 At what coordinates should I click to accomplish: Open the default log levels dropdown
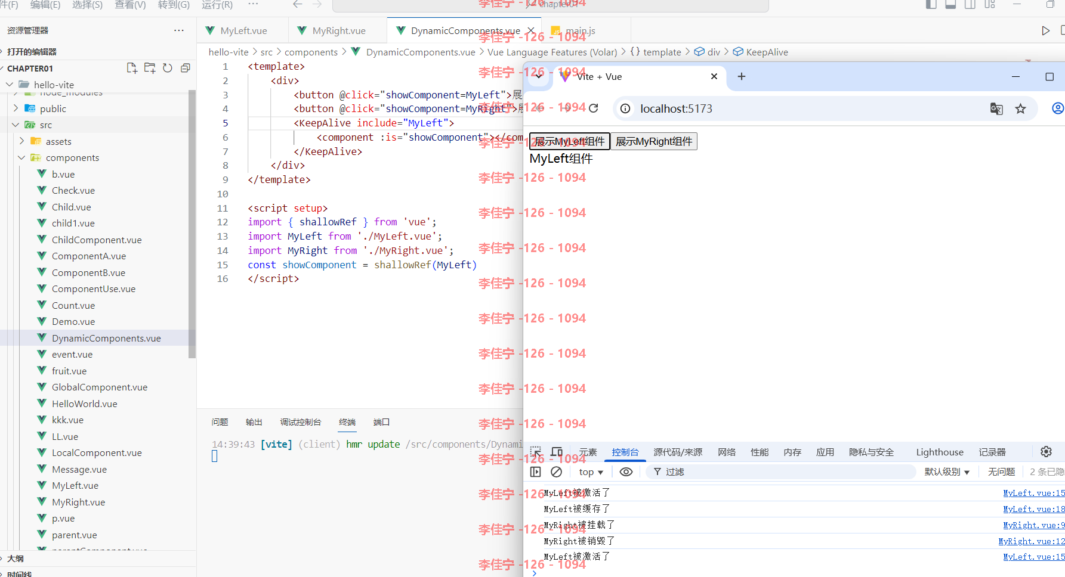947,471
